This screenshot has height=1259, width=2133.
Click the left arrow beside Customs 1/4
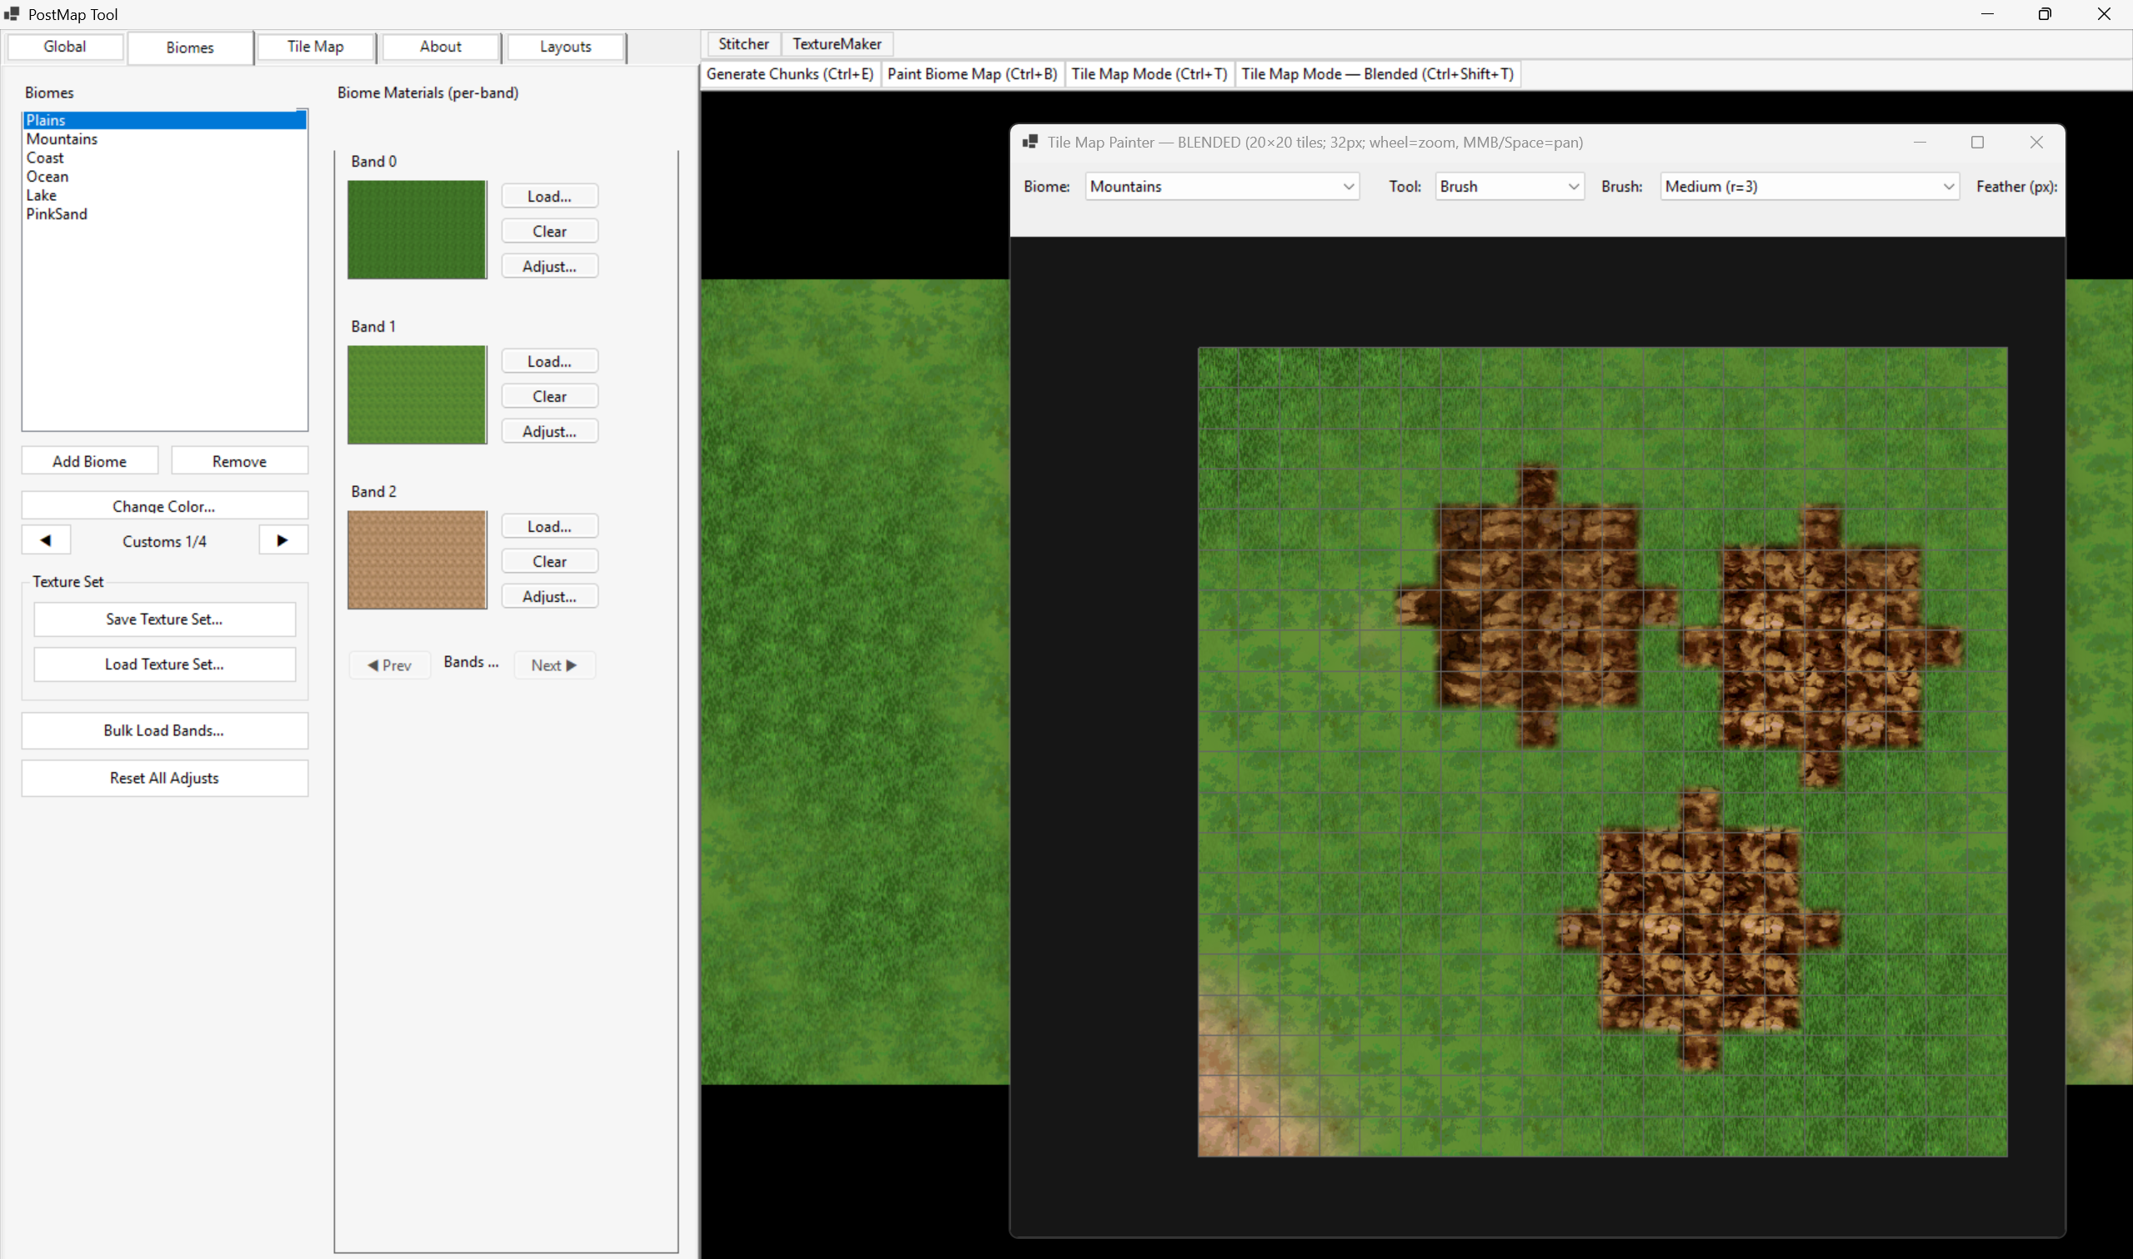(46, 540)
